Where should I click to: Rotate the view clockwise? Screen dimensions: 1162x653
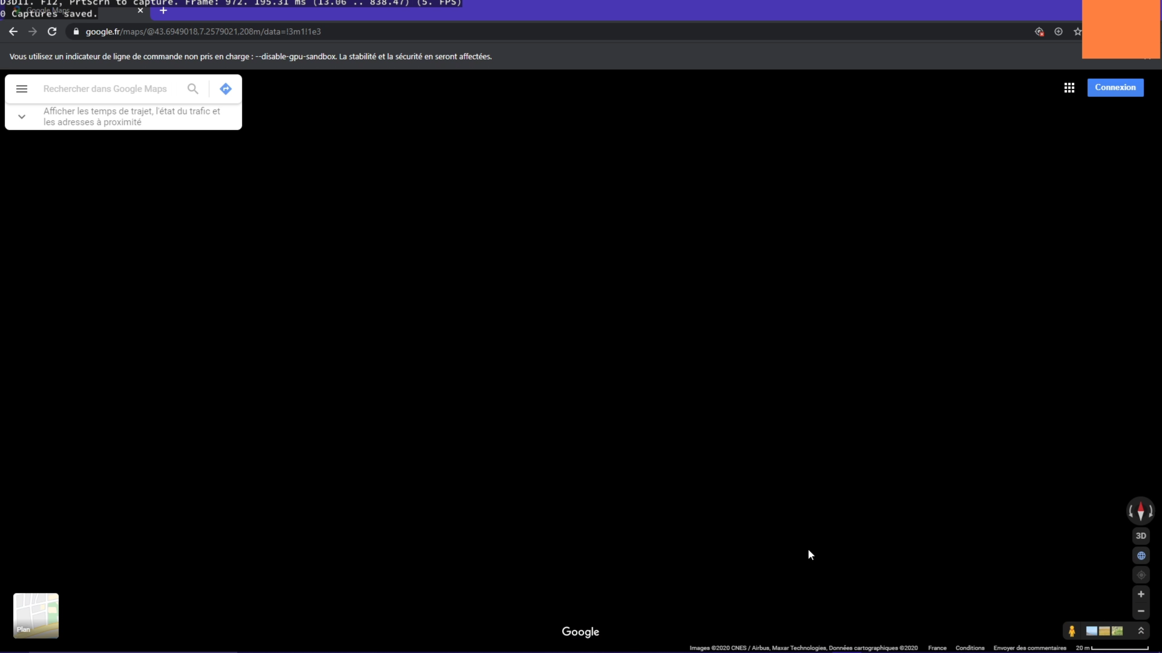click(1151, 511)
